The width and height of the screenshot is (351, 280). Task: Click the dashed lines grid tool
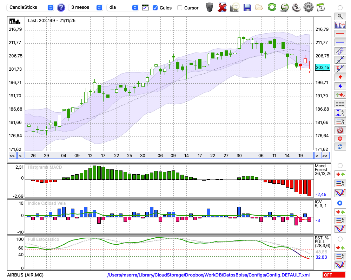(x=340, y=104)
